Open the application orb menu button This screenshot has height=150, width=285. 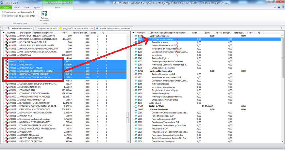(x=2, y=3)
